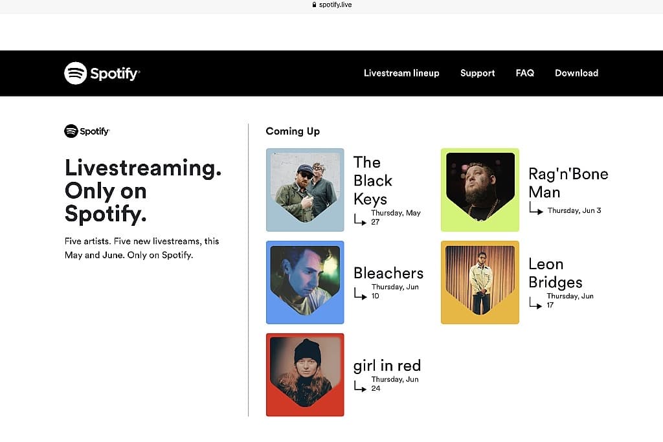663x442 pixels.
Task: Click the padlock icon in the address bar
Action: pos(314,5)
